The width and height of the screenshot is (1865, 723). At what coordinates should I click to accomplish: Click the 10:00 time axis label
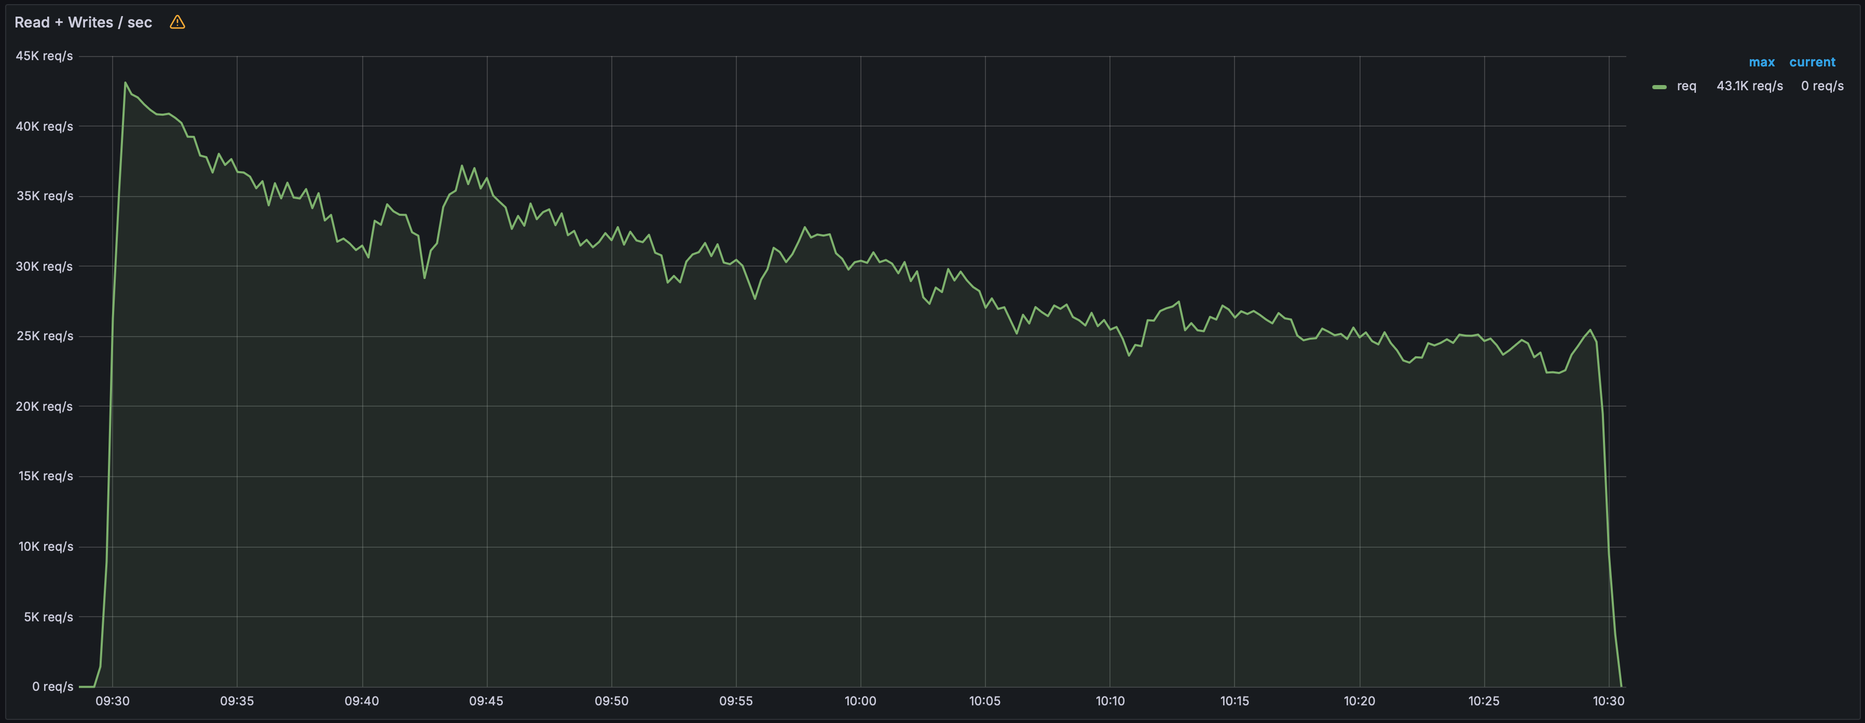click(x=860, y=701)
